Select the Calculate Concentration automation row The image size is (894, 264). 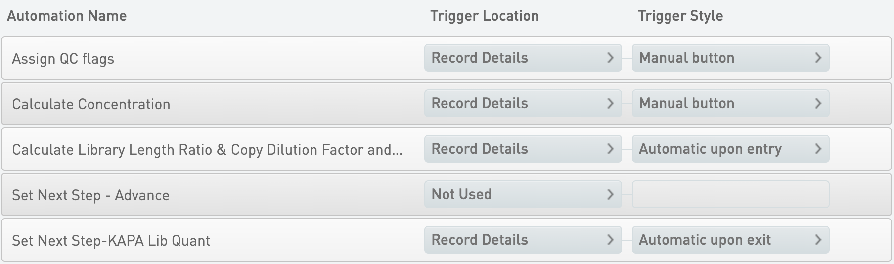click(x=91, y=104)
